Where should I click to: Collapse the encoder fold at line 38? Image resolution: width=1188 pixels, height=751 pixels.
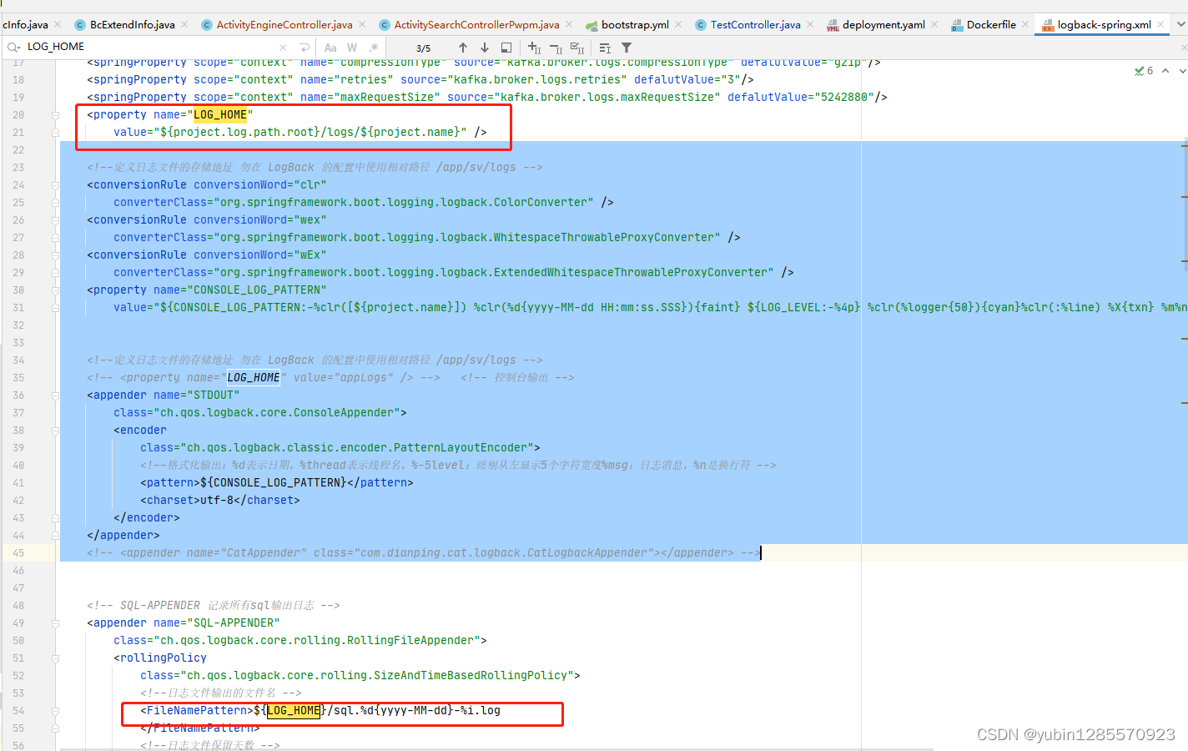[x=55, y=431]
